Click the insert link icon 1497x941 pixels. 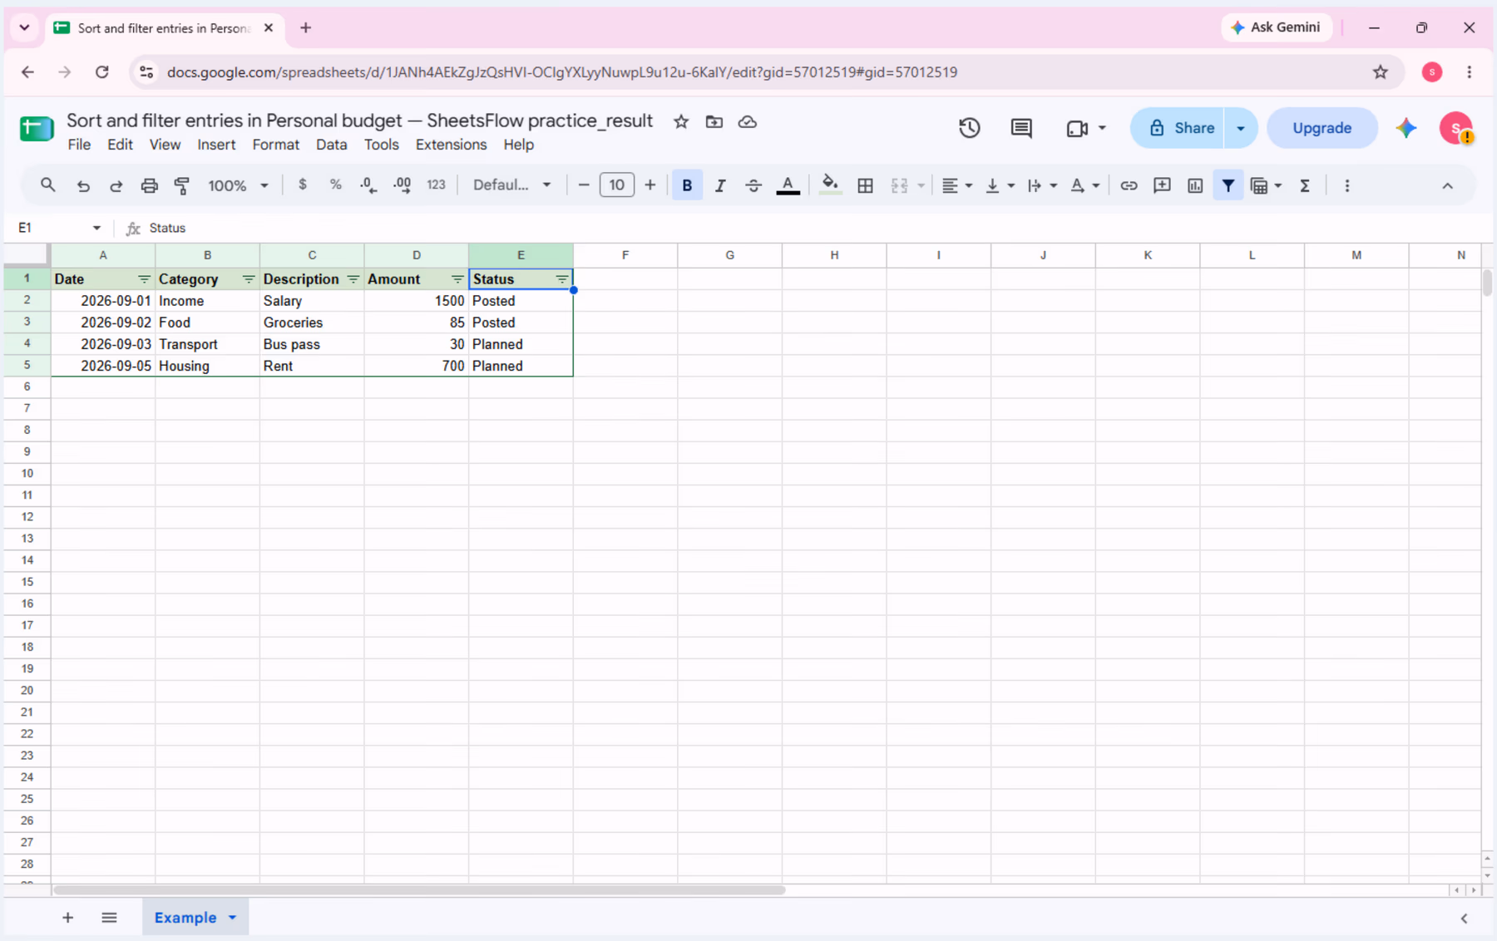tap(1129, 185)
